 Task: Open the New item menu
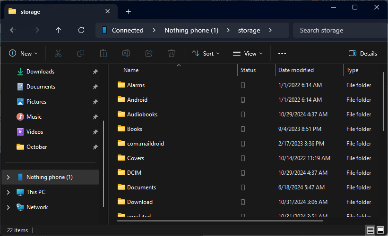click(x=24, y=54)
